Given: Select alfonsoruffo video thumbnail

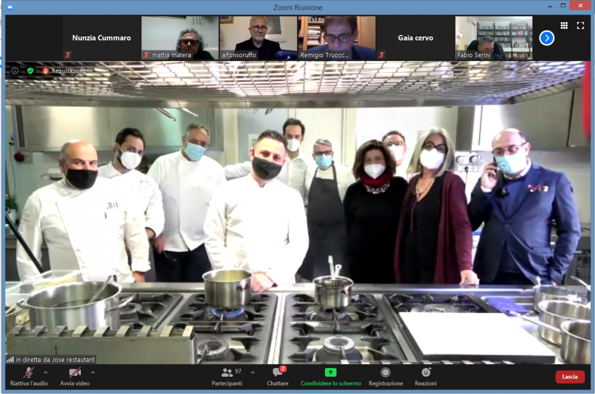Looking at the screenshot, I should [258, 38].
